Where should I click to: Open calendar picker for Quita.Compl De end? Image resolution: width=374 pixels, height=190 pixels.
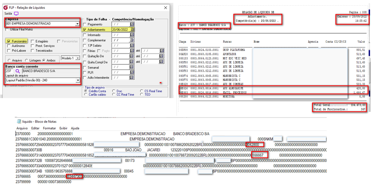(x=162, y=62)
